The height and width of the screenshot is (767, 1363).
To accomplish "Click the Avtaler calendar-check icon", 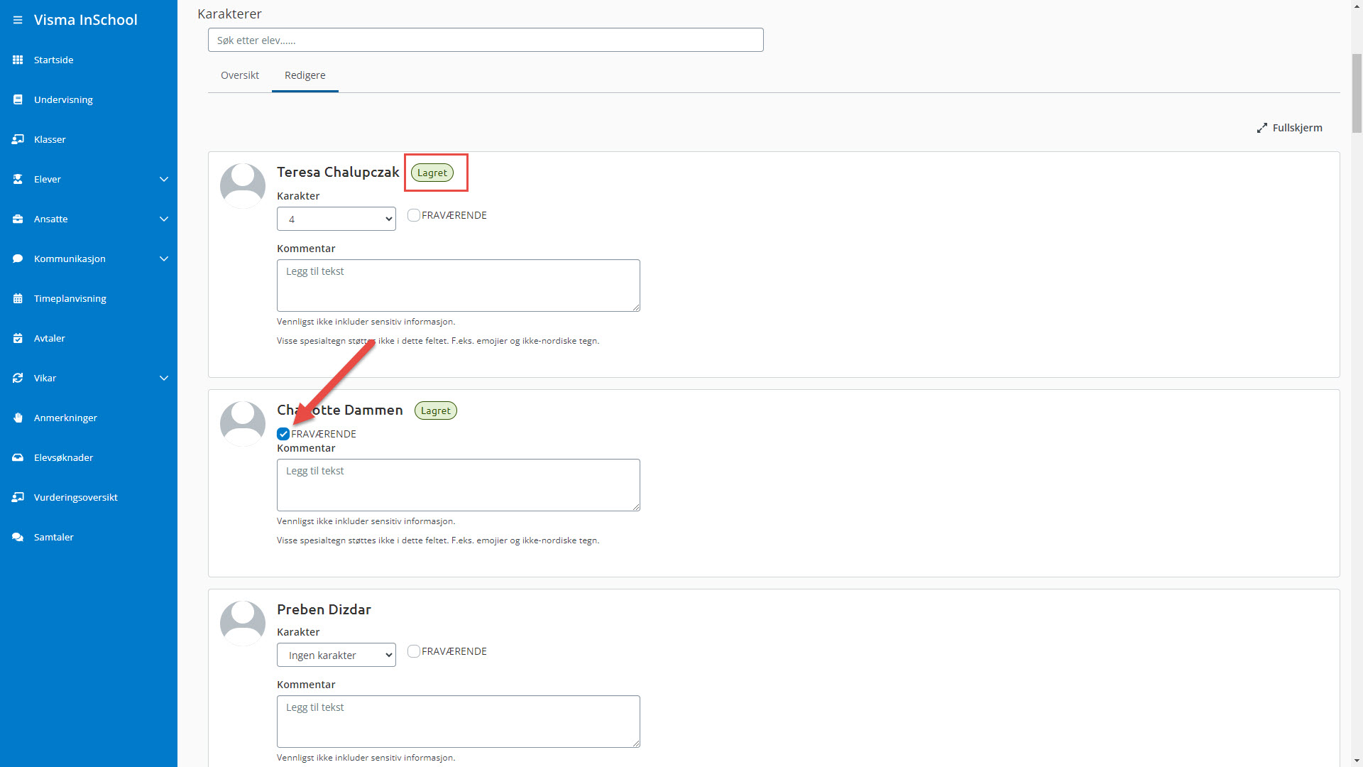I will click(x=18, y=338).
